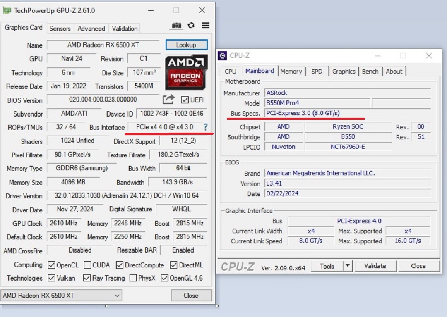The width and height of the screenshot is (447, 317).
Task: Click the BIOS Version value L3.41
Action: tap(348, 183)
